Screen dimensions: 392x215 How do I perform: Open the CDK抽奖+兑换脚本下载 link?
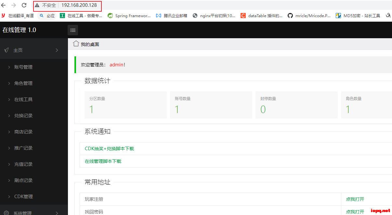pos(109,149)
